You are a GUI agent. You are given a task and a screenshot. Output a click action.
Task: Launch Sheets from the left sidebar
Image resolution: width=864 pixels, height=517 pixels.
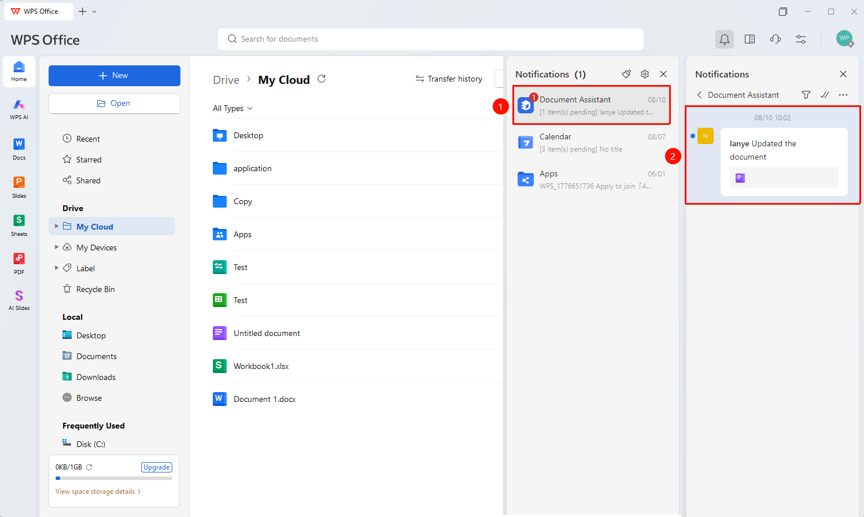point(19,225)
